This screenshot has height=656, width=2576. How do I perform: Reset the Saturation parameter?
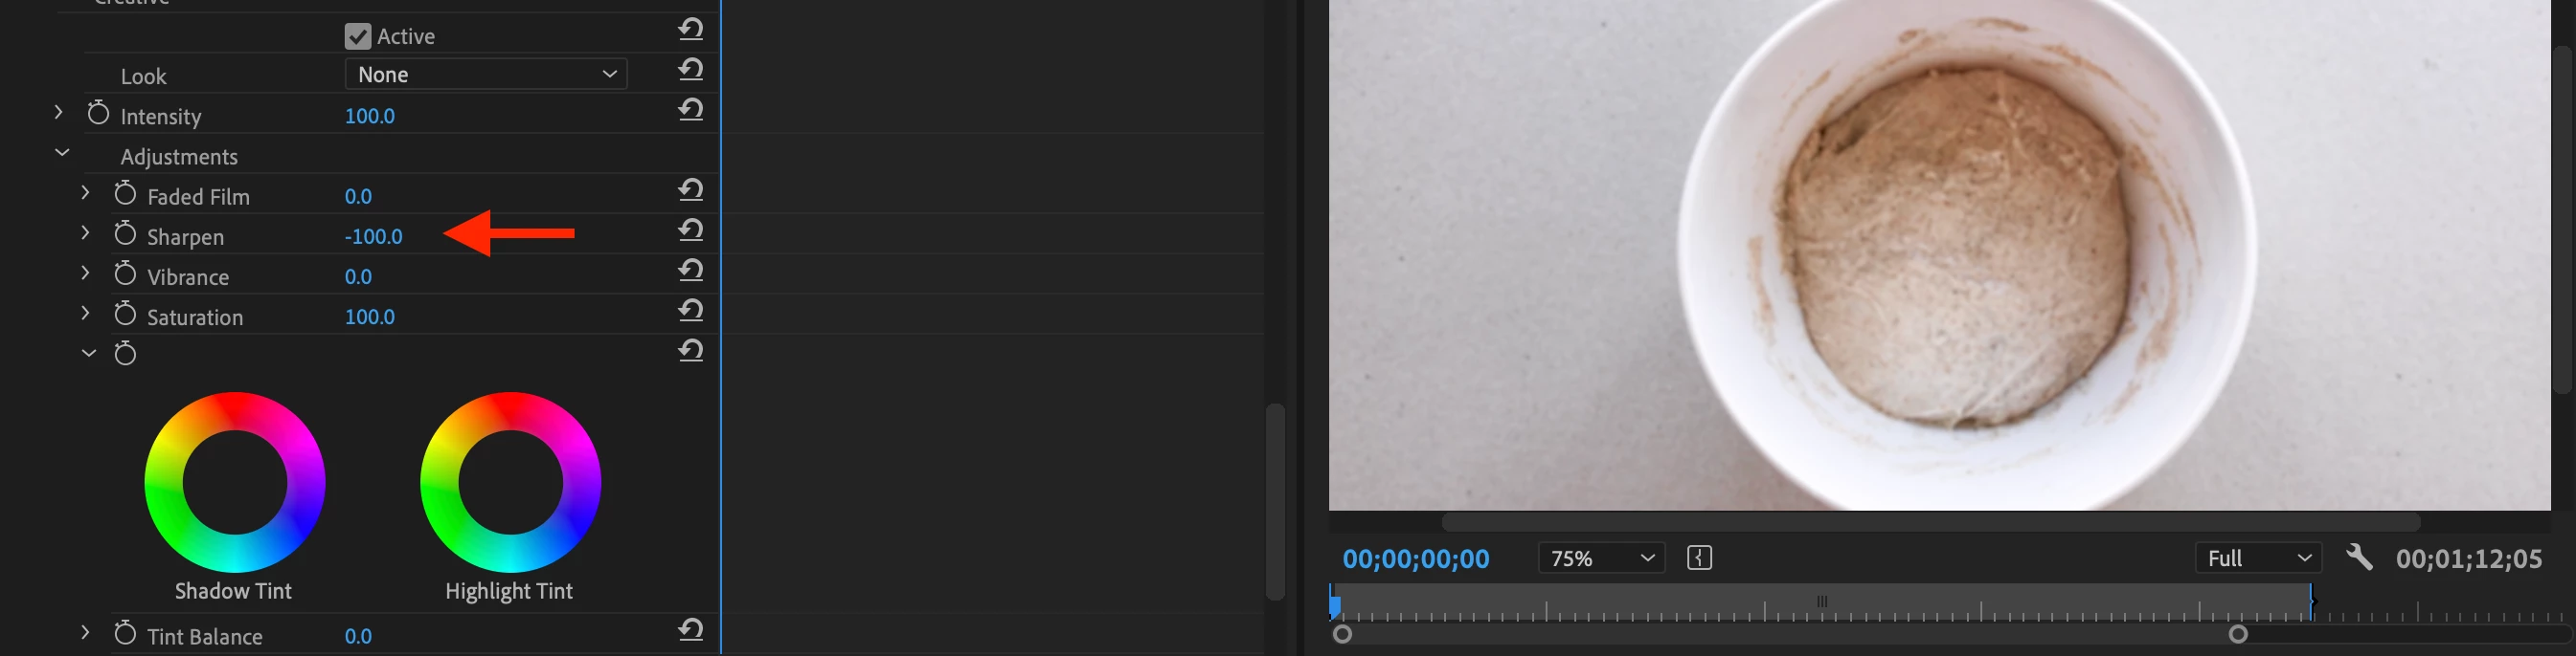point(690,310)
